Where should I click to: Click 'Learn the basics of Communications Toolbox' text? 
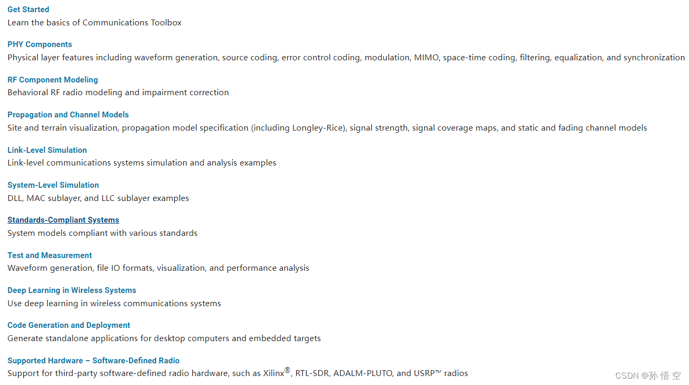(94, 23)
